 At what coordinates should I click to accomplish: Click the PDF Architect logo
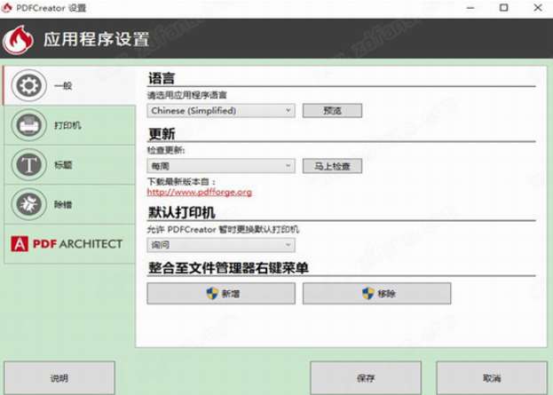[x=67, y=243]
